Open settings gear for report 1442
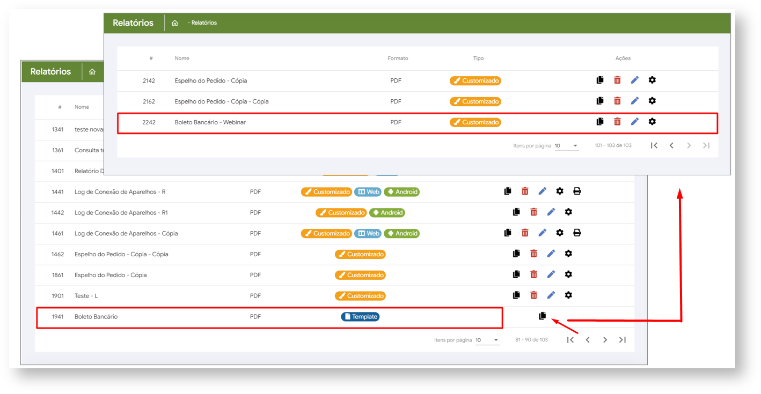This screenshot has height=394, width=761. pyautogui.click(x=568, y=212)
